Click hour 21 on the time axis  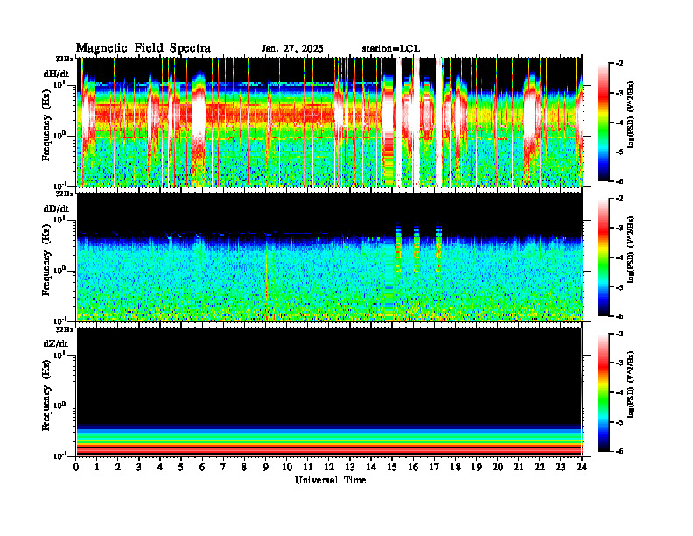(x=518, y=467)
